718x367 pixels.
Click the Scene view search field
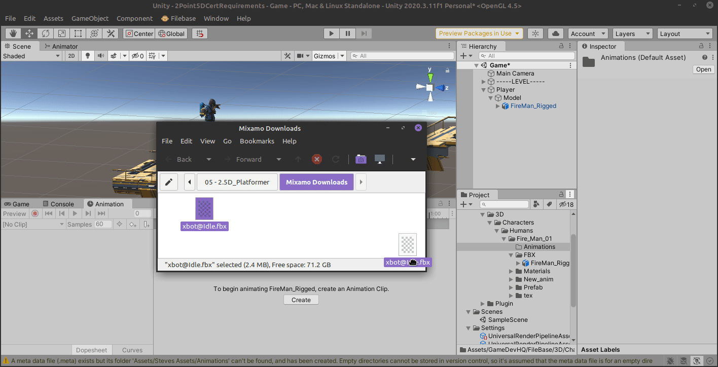[402, 56]
